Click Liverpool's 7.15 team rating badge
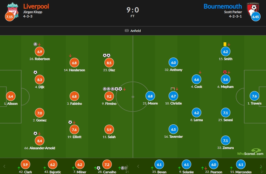This screenshot has width=266, height=174. click(x=9, y=17)
